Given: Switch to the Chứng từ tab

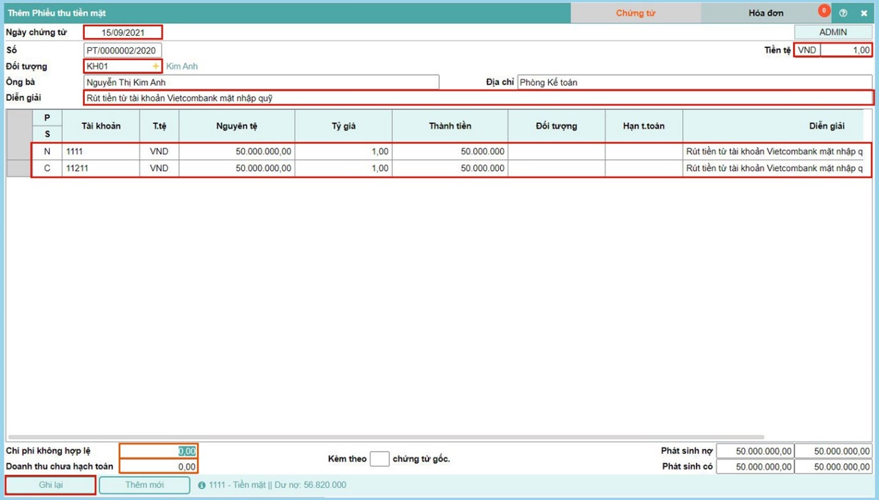Looking at the screenshot, I should pos(636,13).
